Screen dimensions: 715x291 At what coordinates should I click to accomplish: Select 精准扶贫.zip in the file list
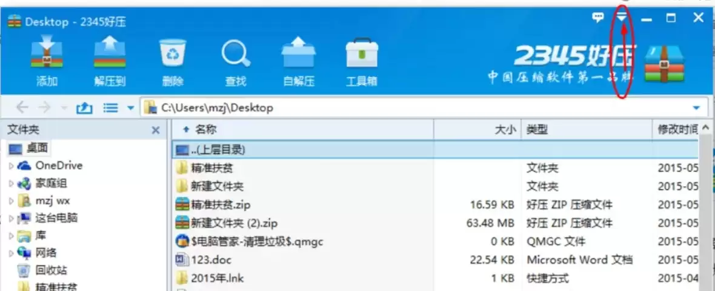pos(436,205)
